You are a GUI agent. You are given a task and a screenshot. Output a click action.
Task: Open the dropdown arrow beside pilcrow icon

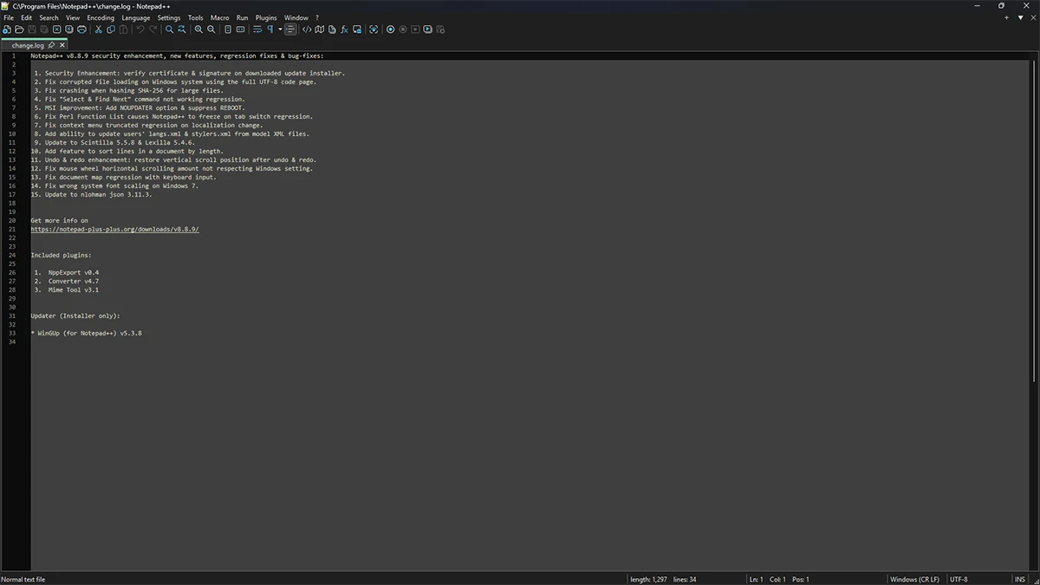(280, 29)
